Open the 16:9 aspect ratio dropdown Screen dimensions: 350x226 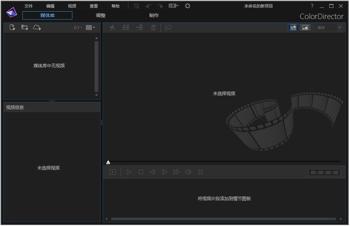tap(173, 6)
